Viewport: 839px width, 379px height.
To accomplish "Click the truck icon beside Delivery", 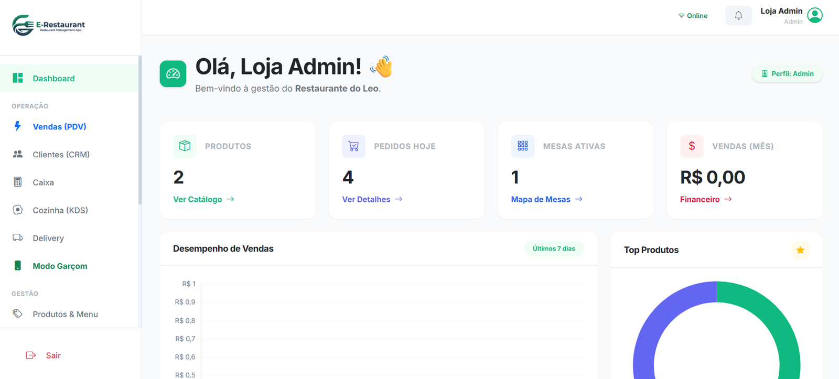I will (18, 237).
